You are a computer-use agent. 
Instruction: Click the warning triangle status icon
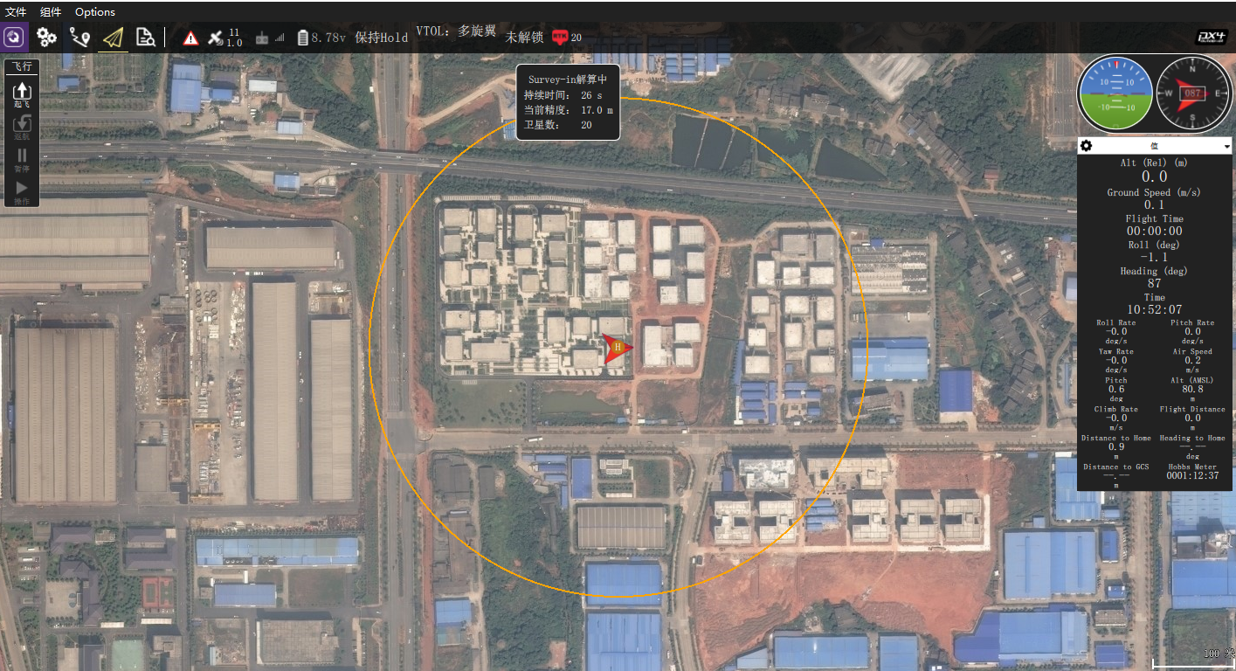pos(190,38)
